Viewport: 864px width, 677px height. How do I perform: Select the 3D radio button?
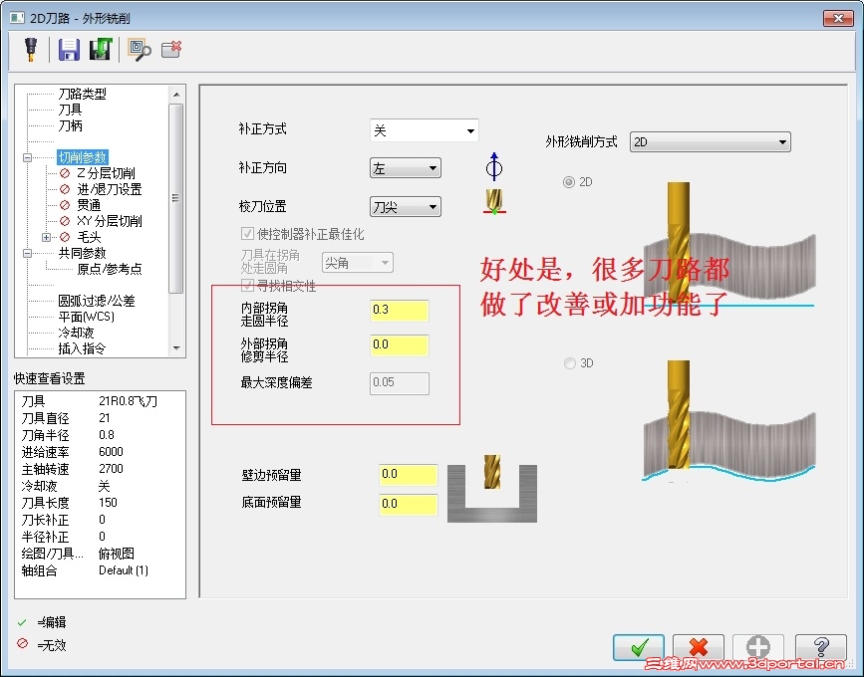pos(570,363)
